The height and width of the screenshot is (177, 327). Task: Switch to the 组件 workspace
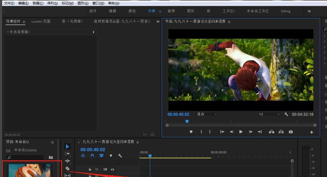pos(93,11)
